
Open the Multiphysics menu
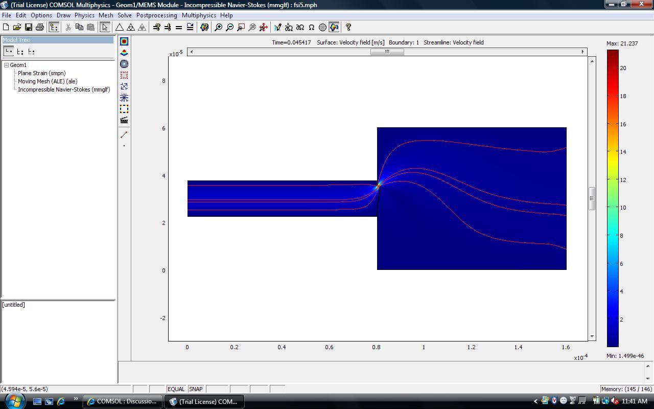click(x=199, y=15)
